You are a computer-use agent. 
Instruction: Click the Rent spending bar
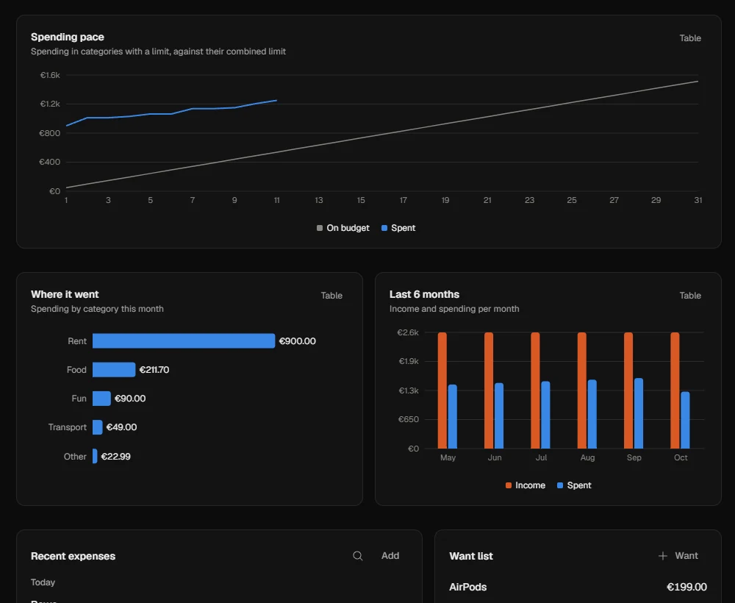[184, 341]
